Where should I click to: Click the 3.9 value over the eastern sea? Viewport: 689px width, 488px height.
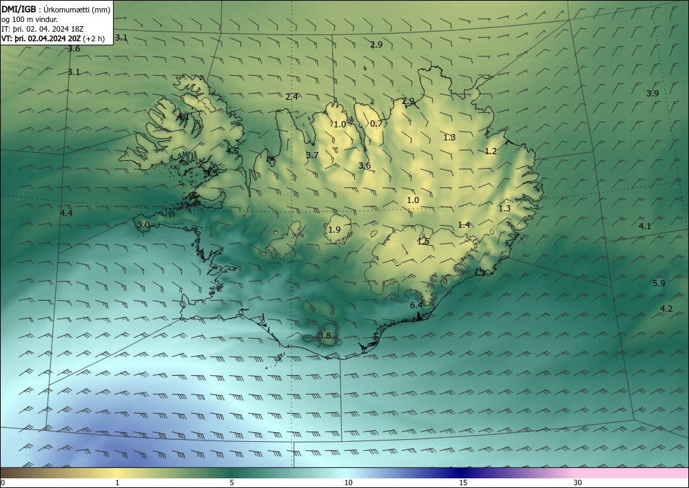tap(652, 93)
